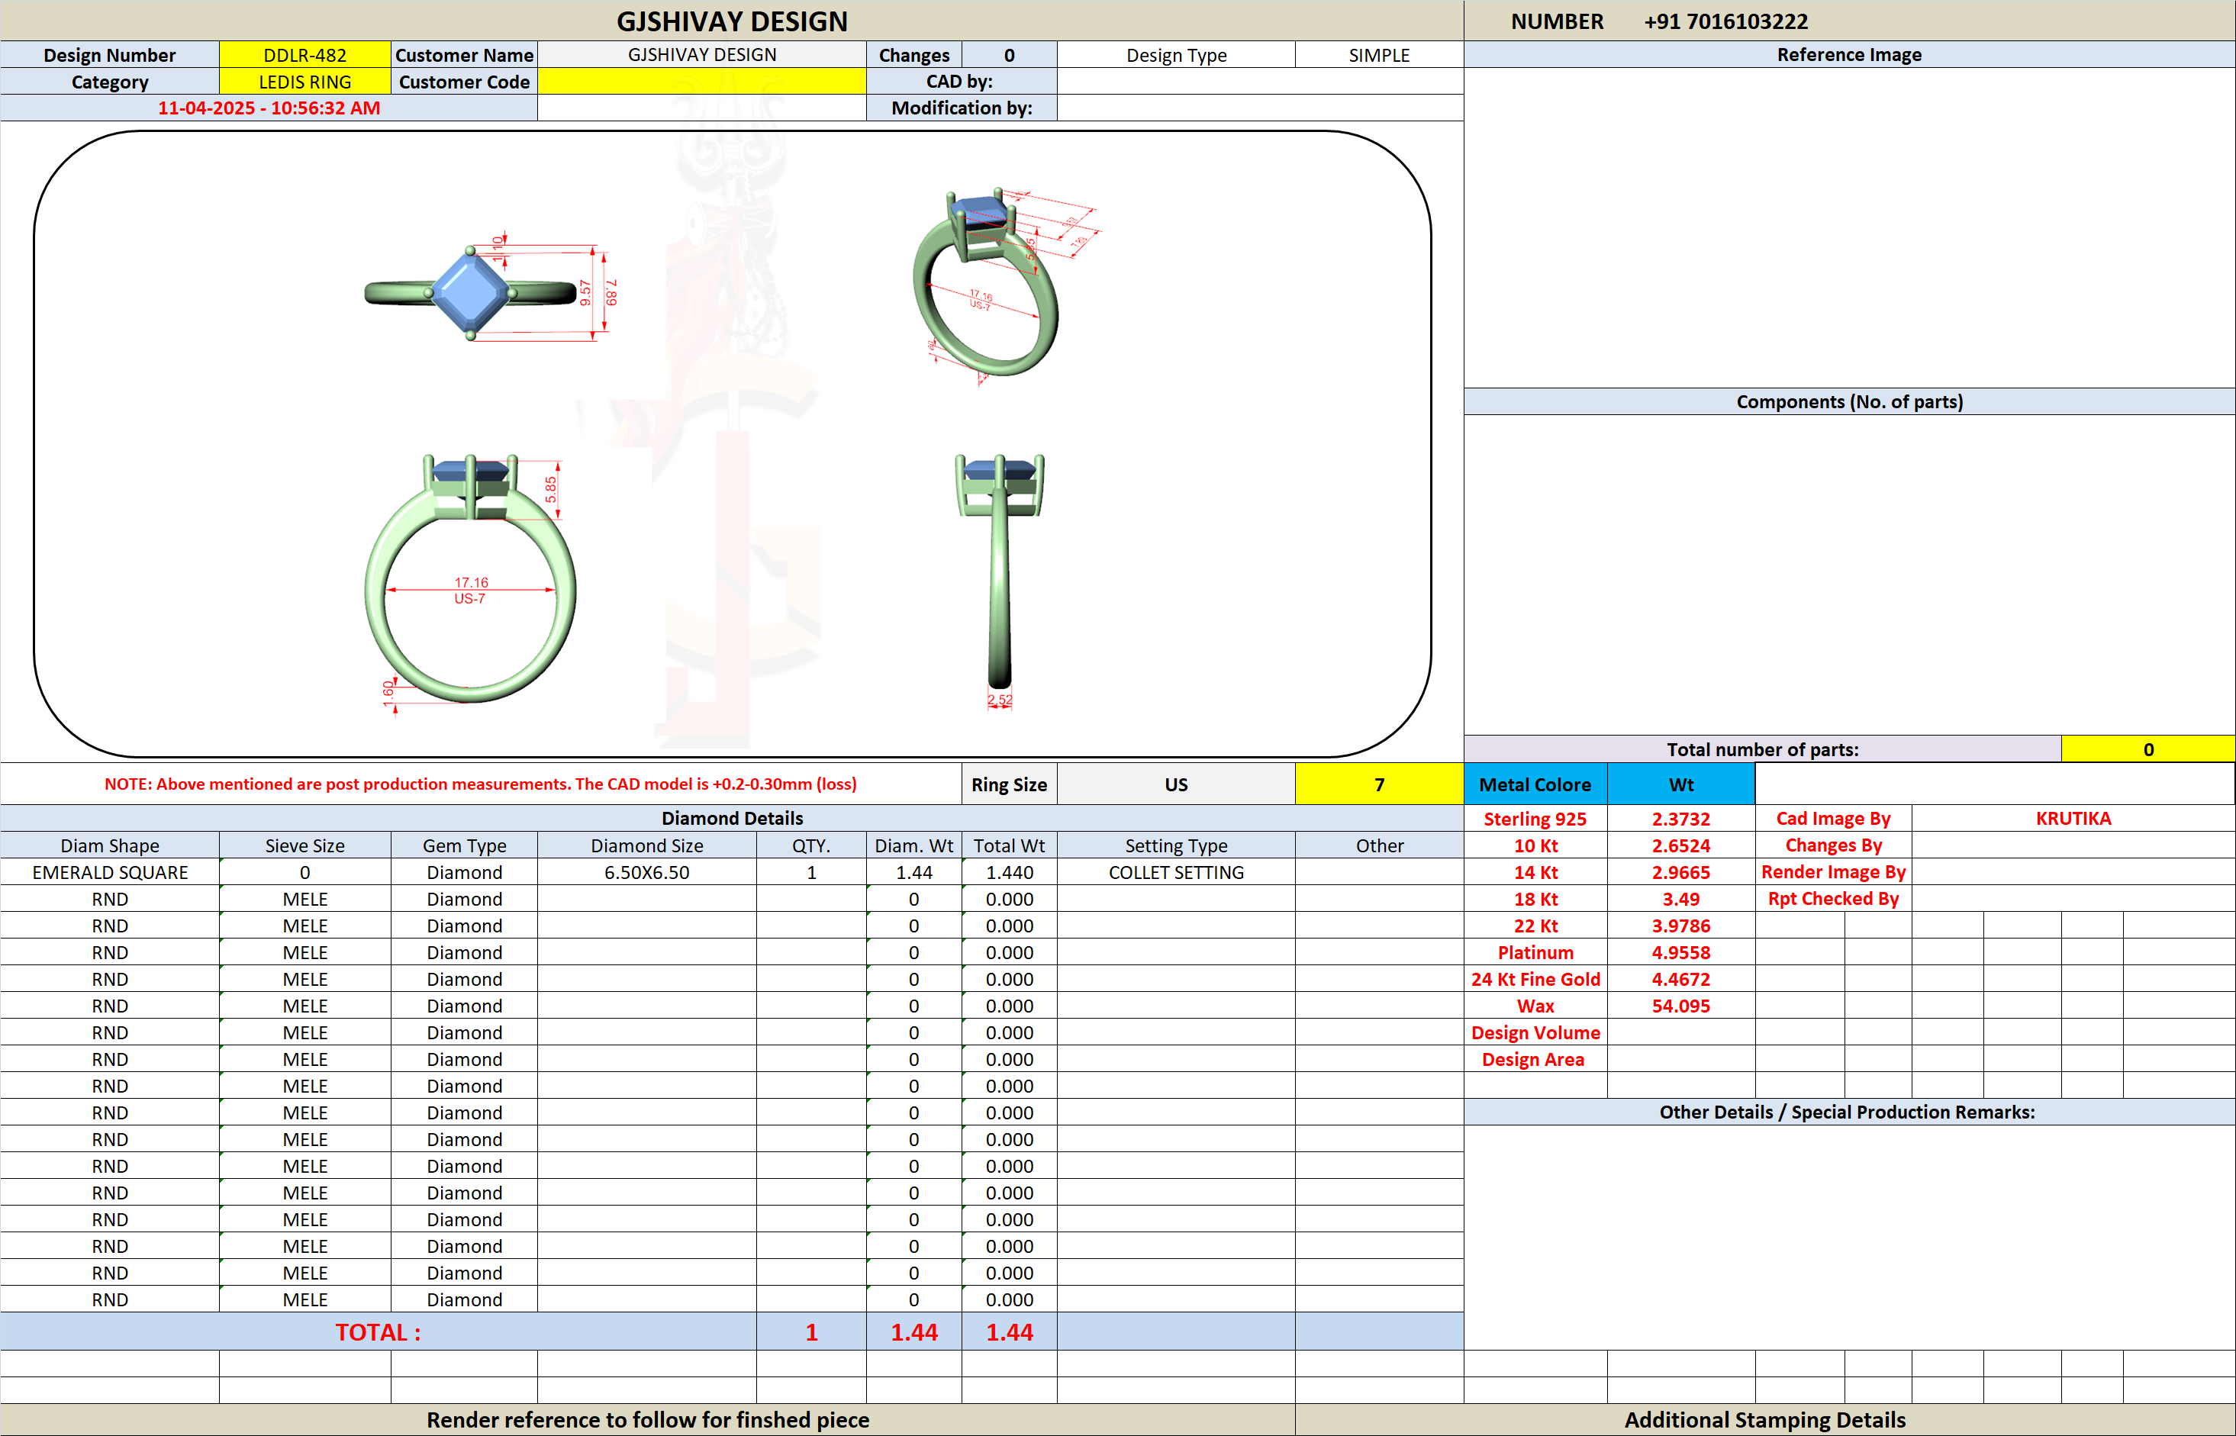Click the empty Modification by field

(x=1260, y=108)
